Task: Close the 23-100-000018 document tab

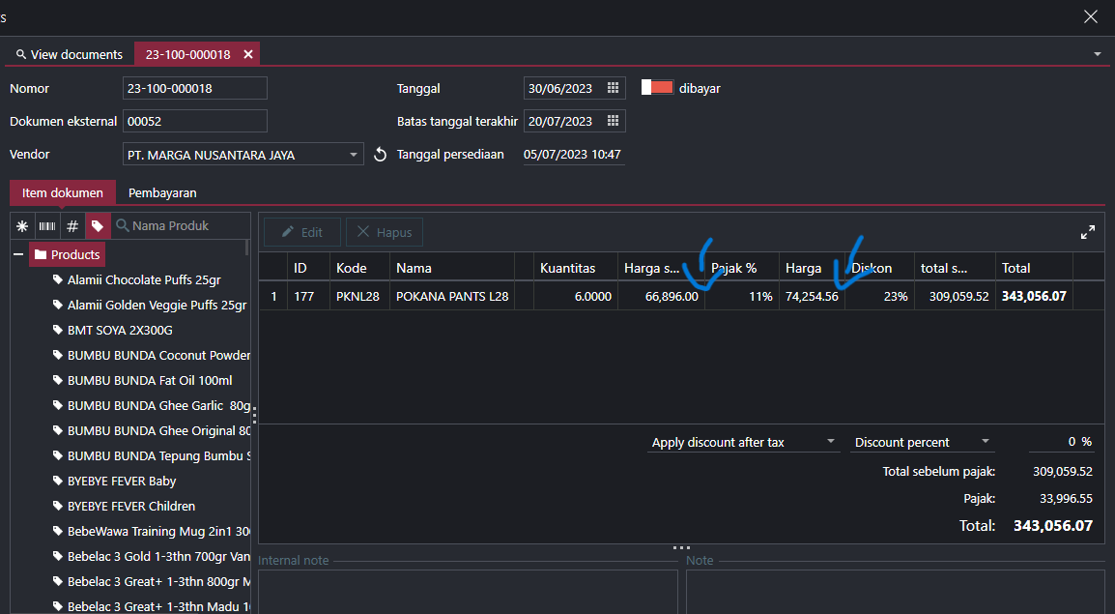Action: tap(248, 54)
